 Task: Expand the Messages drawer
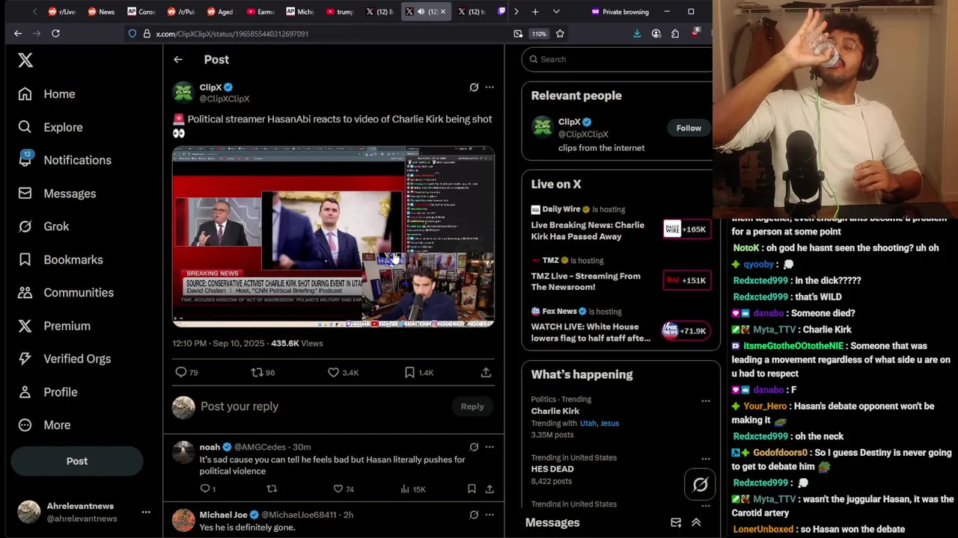[x=696, y=523]
